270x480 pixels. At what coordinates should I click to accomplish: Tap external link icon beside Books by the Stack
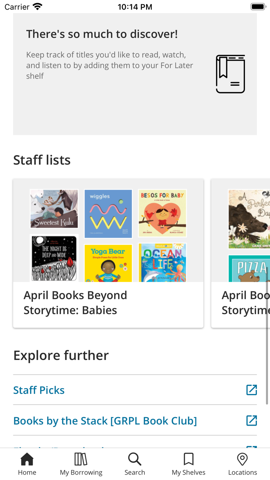[251, 420]
